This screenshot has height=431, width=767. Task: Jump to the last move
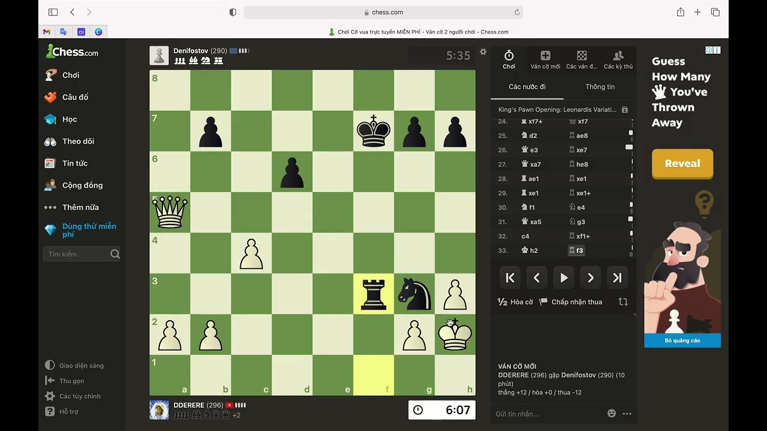point(617,278)
